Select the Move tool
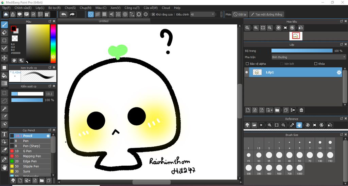 click(4, 58)
